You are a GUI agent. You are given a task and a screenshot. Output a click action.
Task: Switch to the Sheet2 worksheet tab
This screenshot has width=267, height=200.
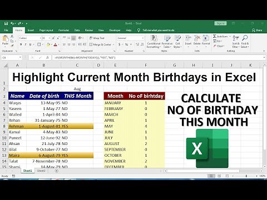(41, 171)
